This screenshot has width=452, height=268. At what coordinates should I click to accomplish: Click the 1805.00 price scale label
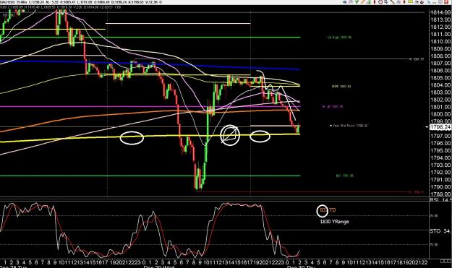coord(440,78)
